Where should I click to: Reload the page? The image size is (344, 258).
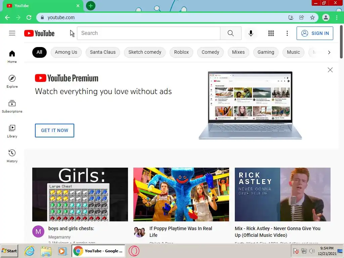(x=29, y=17)
